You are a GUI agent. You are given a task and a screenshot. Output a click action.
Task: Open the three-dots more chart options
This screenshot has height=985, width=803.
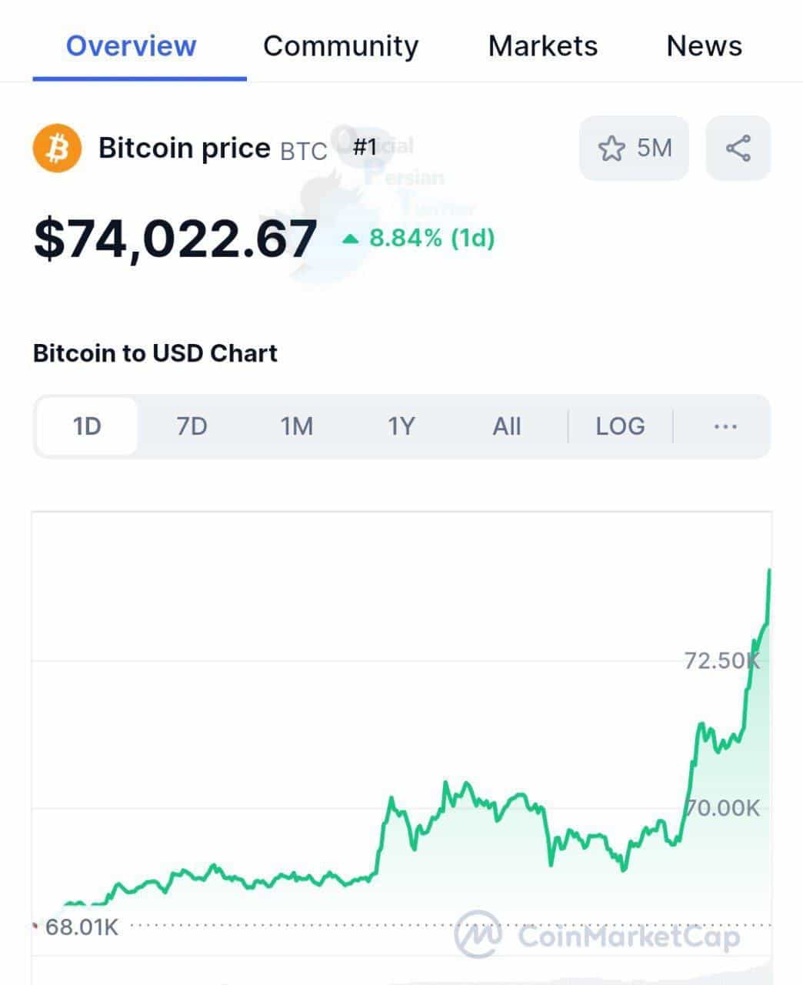point(725,426)
